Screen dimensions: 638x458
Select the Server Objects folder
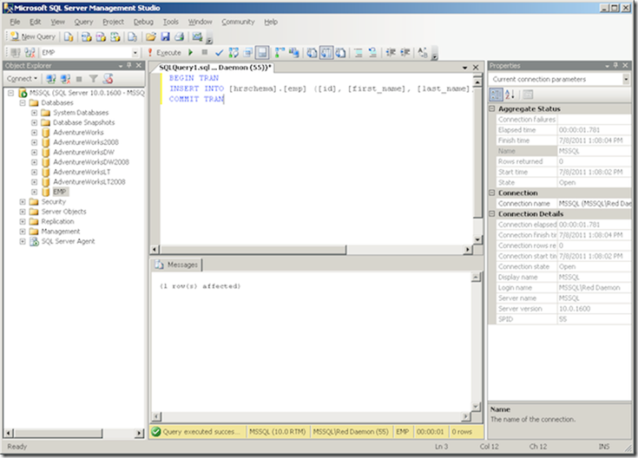[x=64, y=212]
